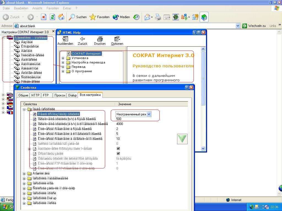Image resolution: width=282 pixels, height=211 pixels.
Task: Close the Настройки СОКРАТ Интернет side panel
Action: (x=53, y=31)
